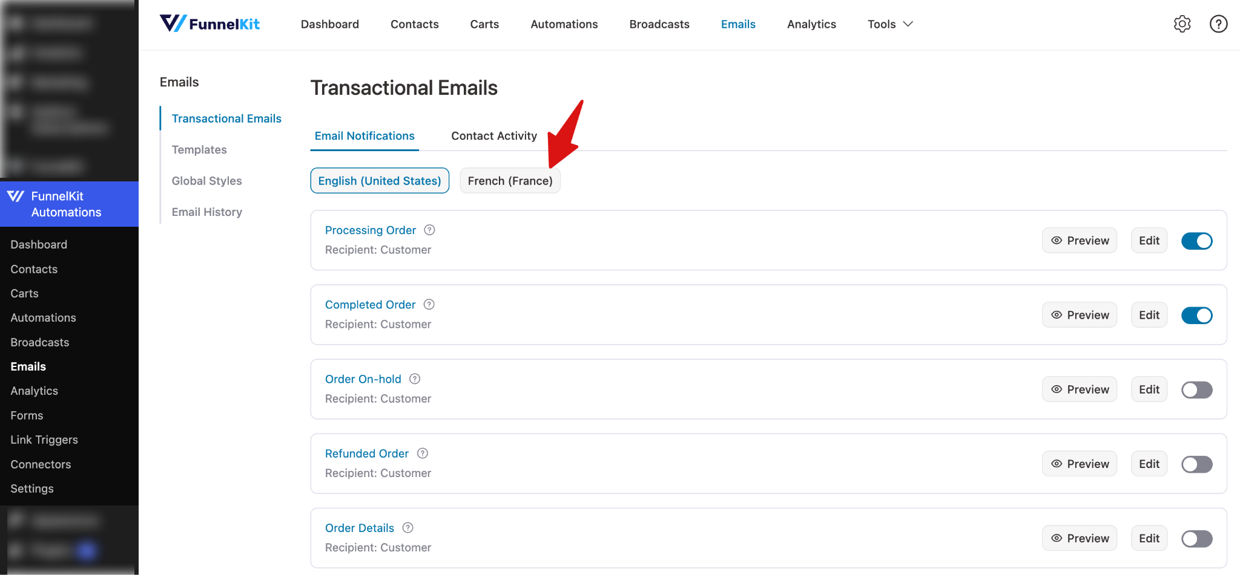This screenshot has width=1240, height=575.
Task: Click the help question-mark icon top right
Action: point(1218,24)
